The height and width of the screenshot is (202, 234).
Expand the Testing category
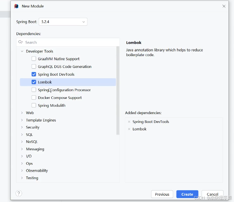22,178
